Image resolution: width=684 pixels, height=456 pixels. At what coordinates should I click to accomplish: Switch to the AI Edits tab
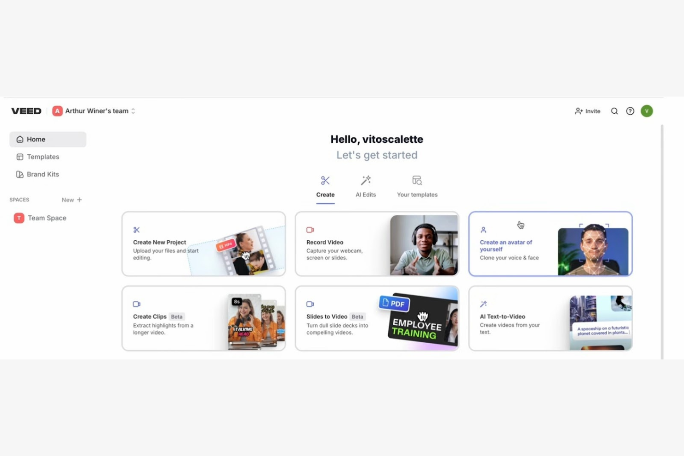click(x=366, y=187)
